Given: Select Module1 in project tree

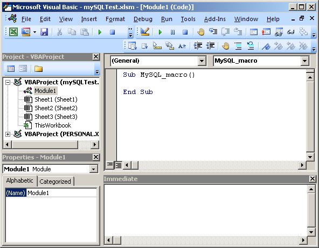Looking at the screenshot, I should (45, 91).
